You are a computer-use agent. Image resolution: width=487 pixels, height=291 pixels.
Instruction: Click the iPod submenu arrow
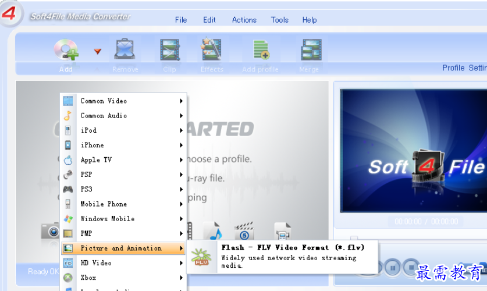181,130
